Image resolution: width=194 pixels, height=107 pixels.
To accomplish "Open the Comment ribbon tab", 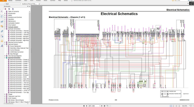I will click(x=18, y=1).
